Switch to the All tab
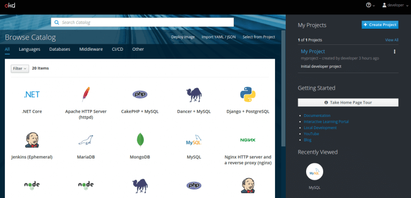Image resolution: width=411 pixels, height=198 pixels. click(7, 49)
